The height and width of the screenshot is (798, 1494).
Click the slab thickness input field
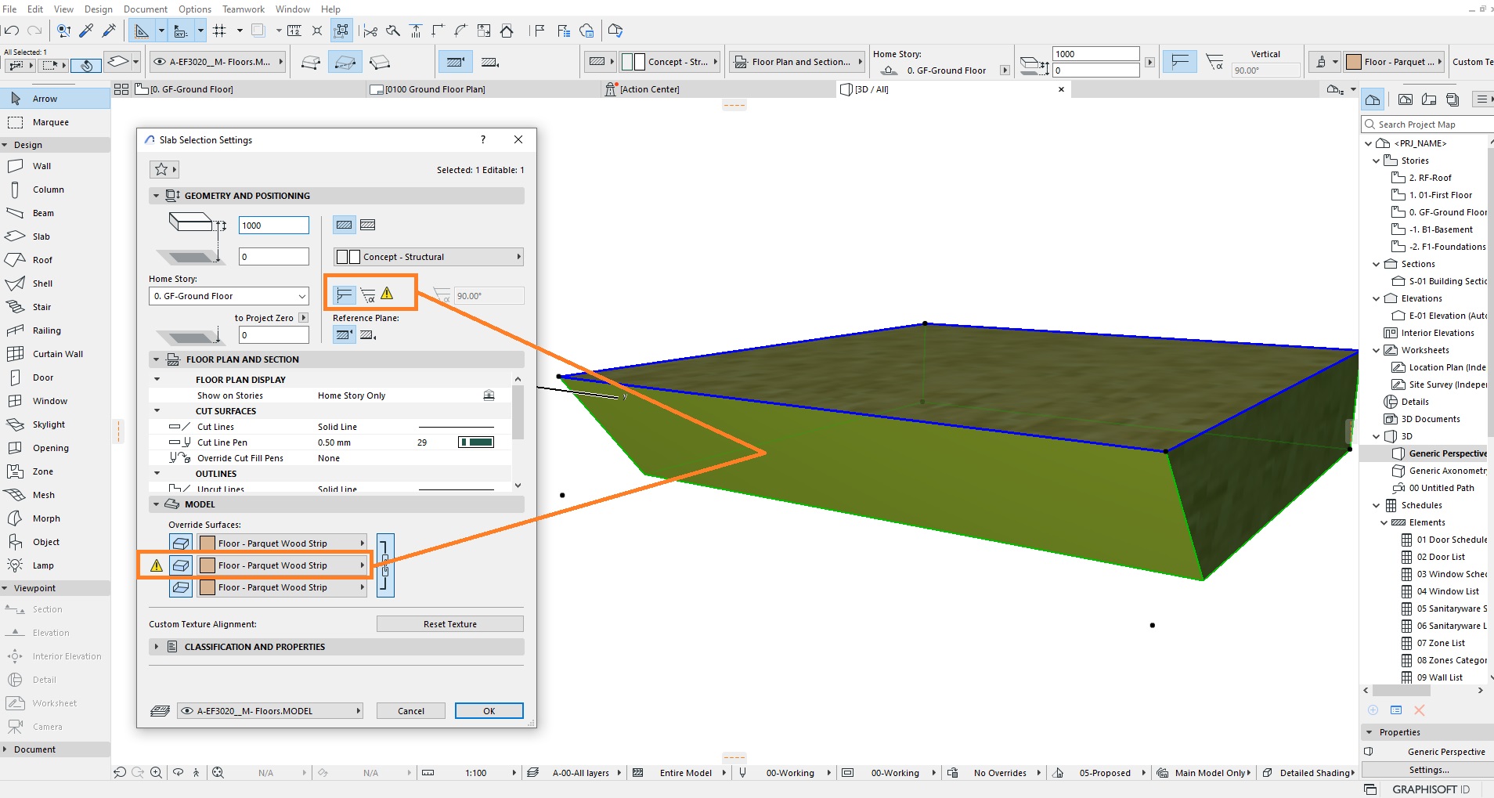(x=274, y=226)
